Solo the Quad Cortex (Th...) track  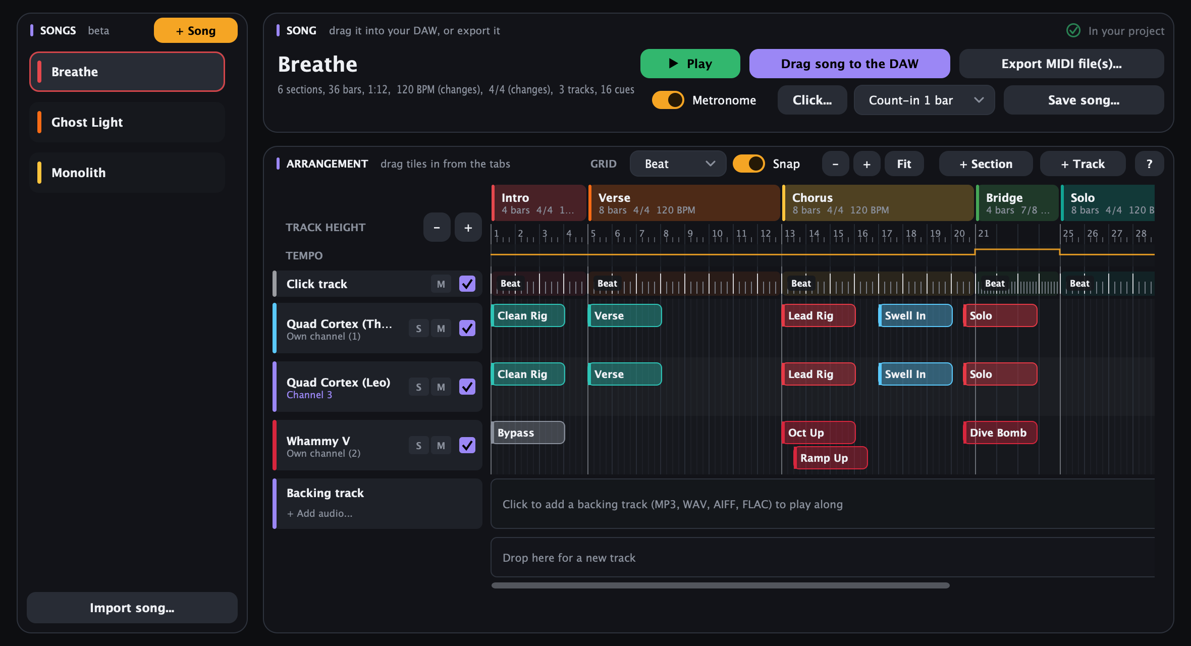click(x=418, y=328)
